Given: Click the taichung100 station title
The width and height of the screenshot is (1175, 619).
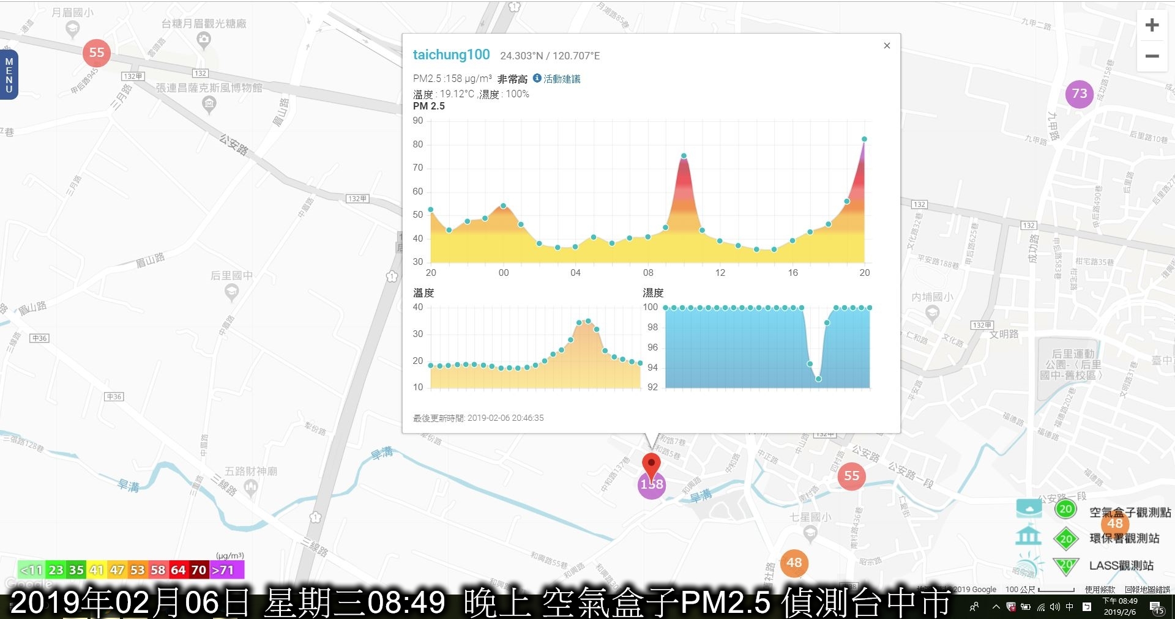Looking at the screenshot, I should [452, 54].
